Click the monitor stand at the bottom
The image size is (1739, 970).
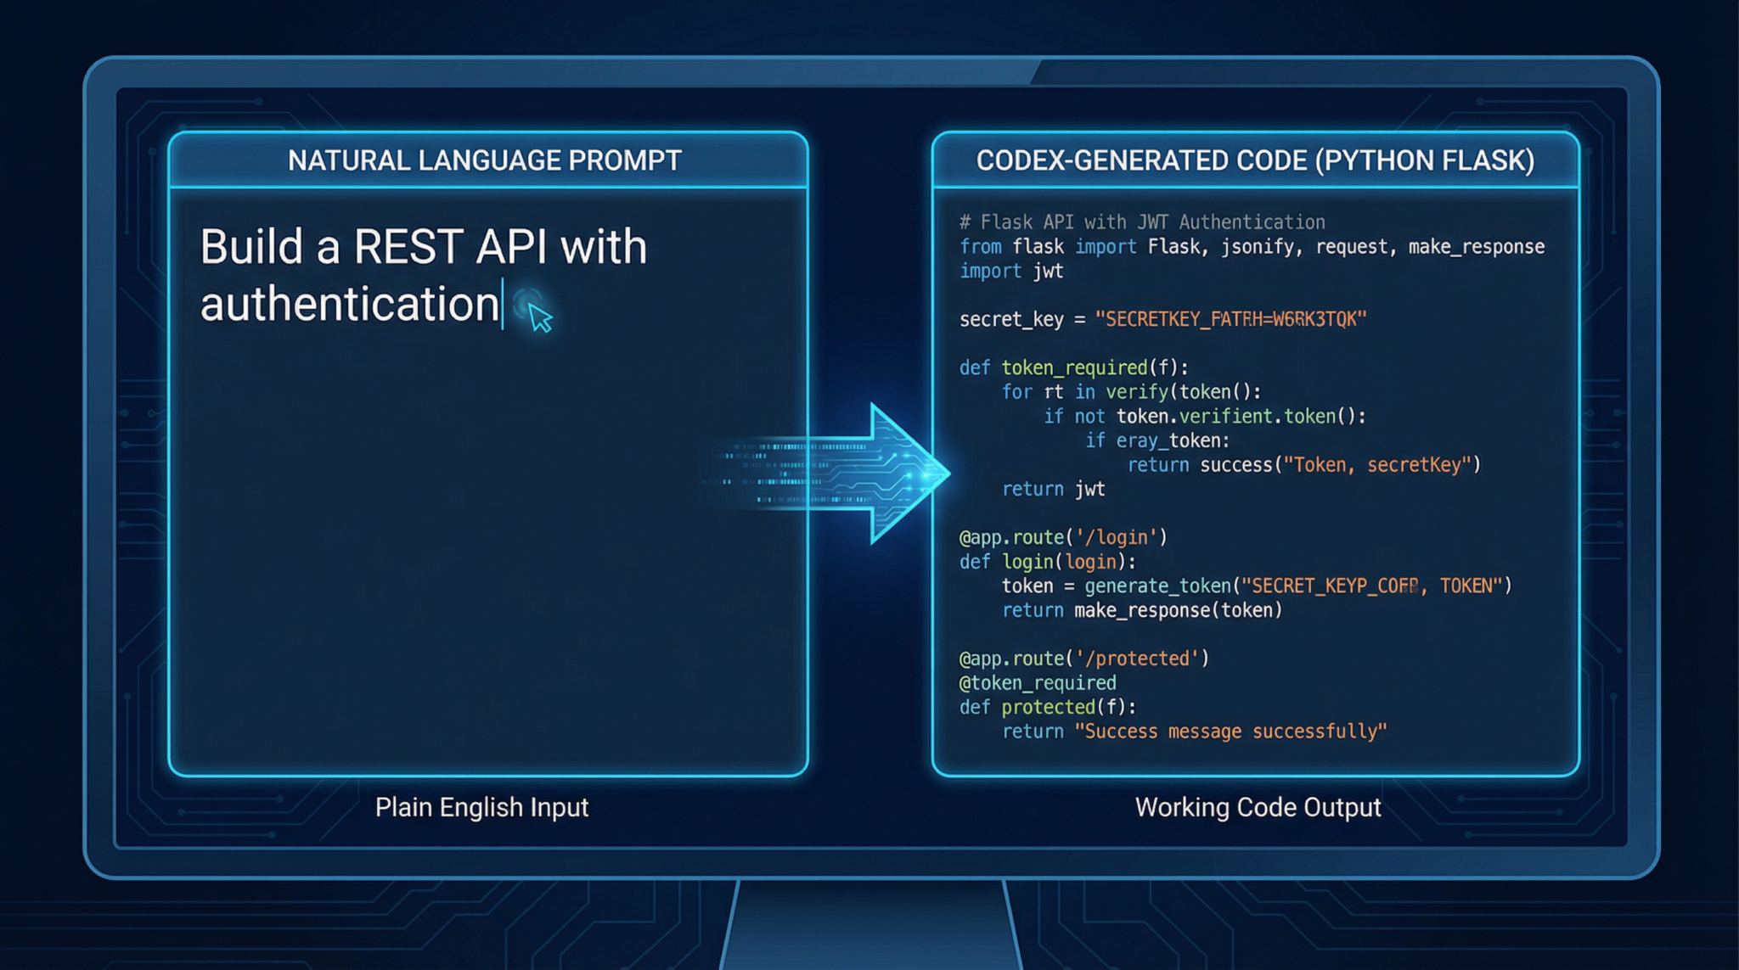[x=869, y=934]
